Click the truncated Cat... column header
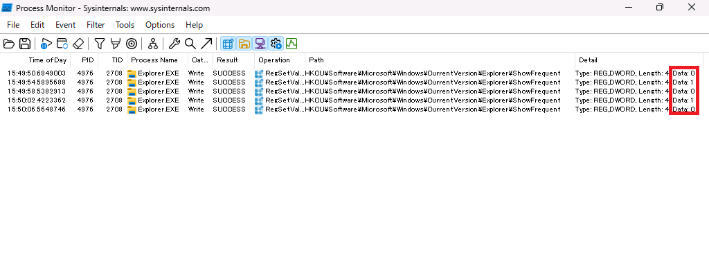This screenshot has height=266, width=709. coord(200,60)
